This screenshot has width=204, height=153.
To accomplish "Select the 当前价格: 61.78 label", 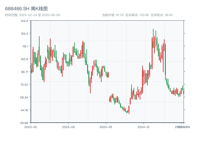I will click(113, 15).
